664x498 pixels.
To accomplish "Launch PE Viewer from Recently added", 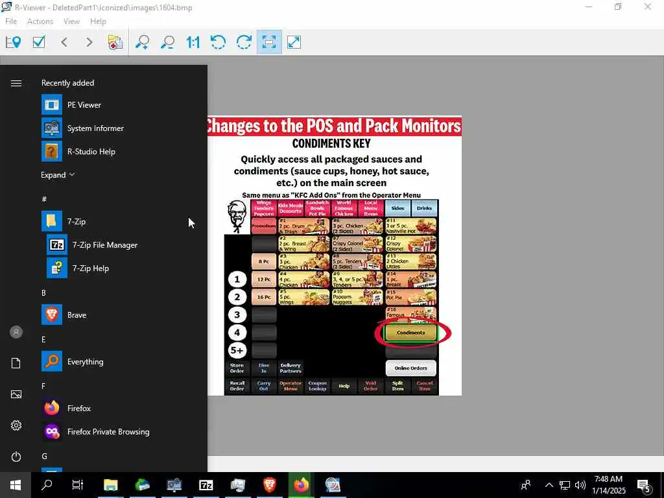I will click(114, 105).
